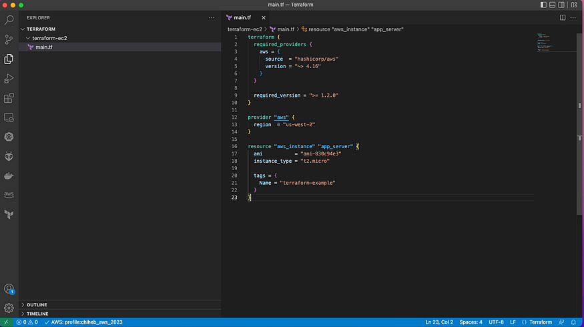Expand the TIMELINE section
Image resolution: width=584 pixels, height=327 pixels.
[37, 313]
